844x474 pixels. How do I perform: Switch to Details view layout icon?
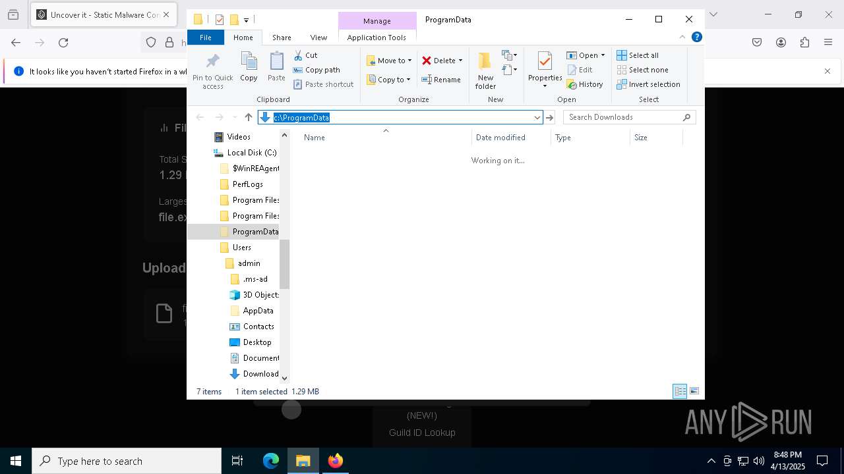point(680,391)
